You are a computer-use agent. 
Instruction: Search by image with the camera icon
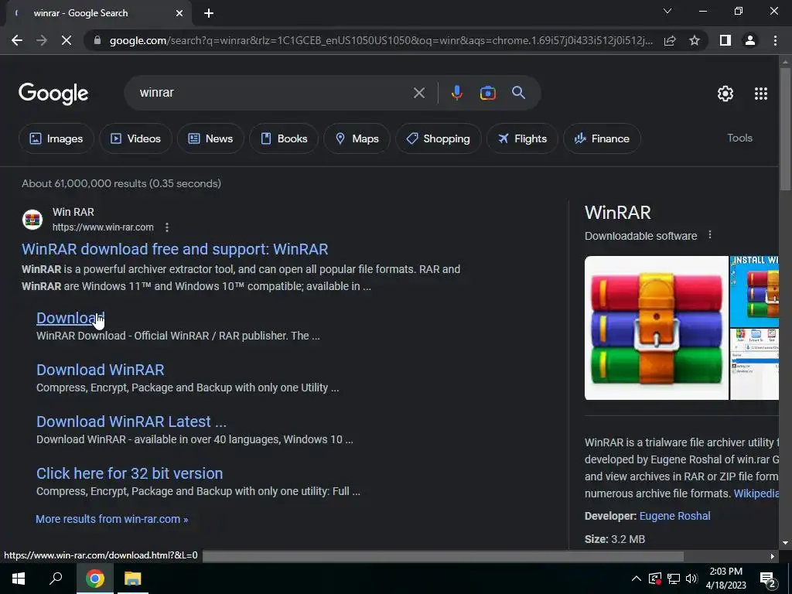488,93
